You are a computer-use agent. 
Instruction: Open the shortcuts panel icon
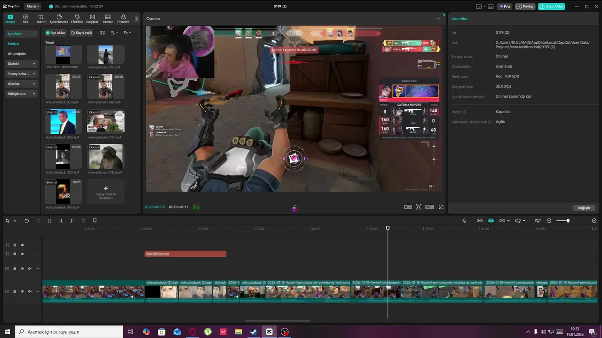pos(491,7)
